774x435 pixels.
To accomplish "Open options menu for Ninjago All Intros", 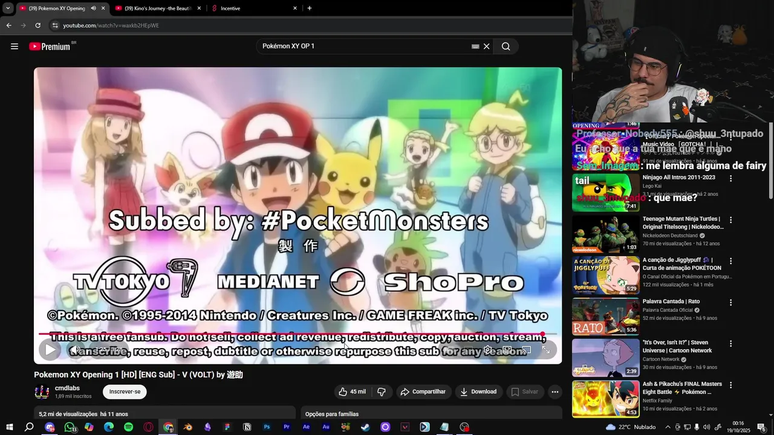I will [730, 179].
